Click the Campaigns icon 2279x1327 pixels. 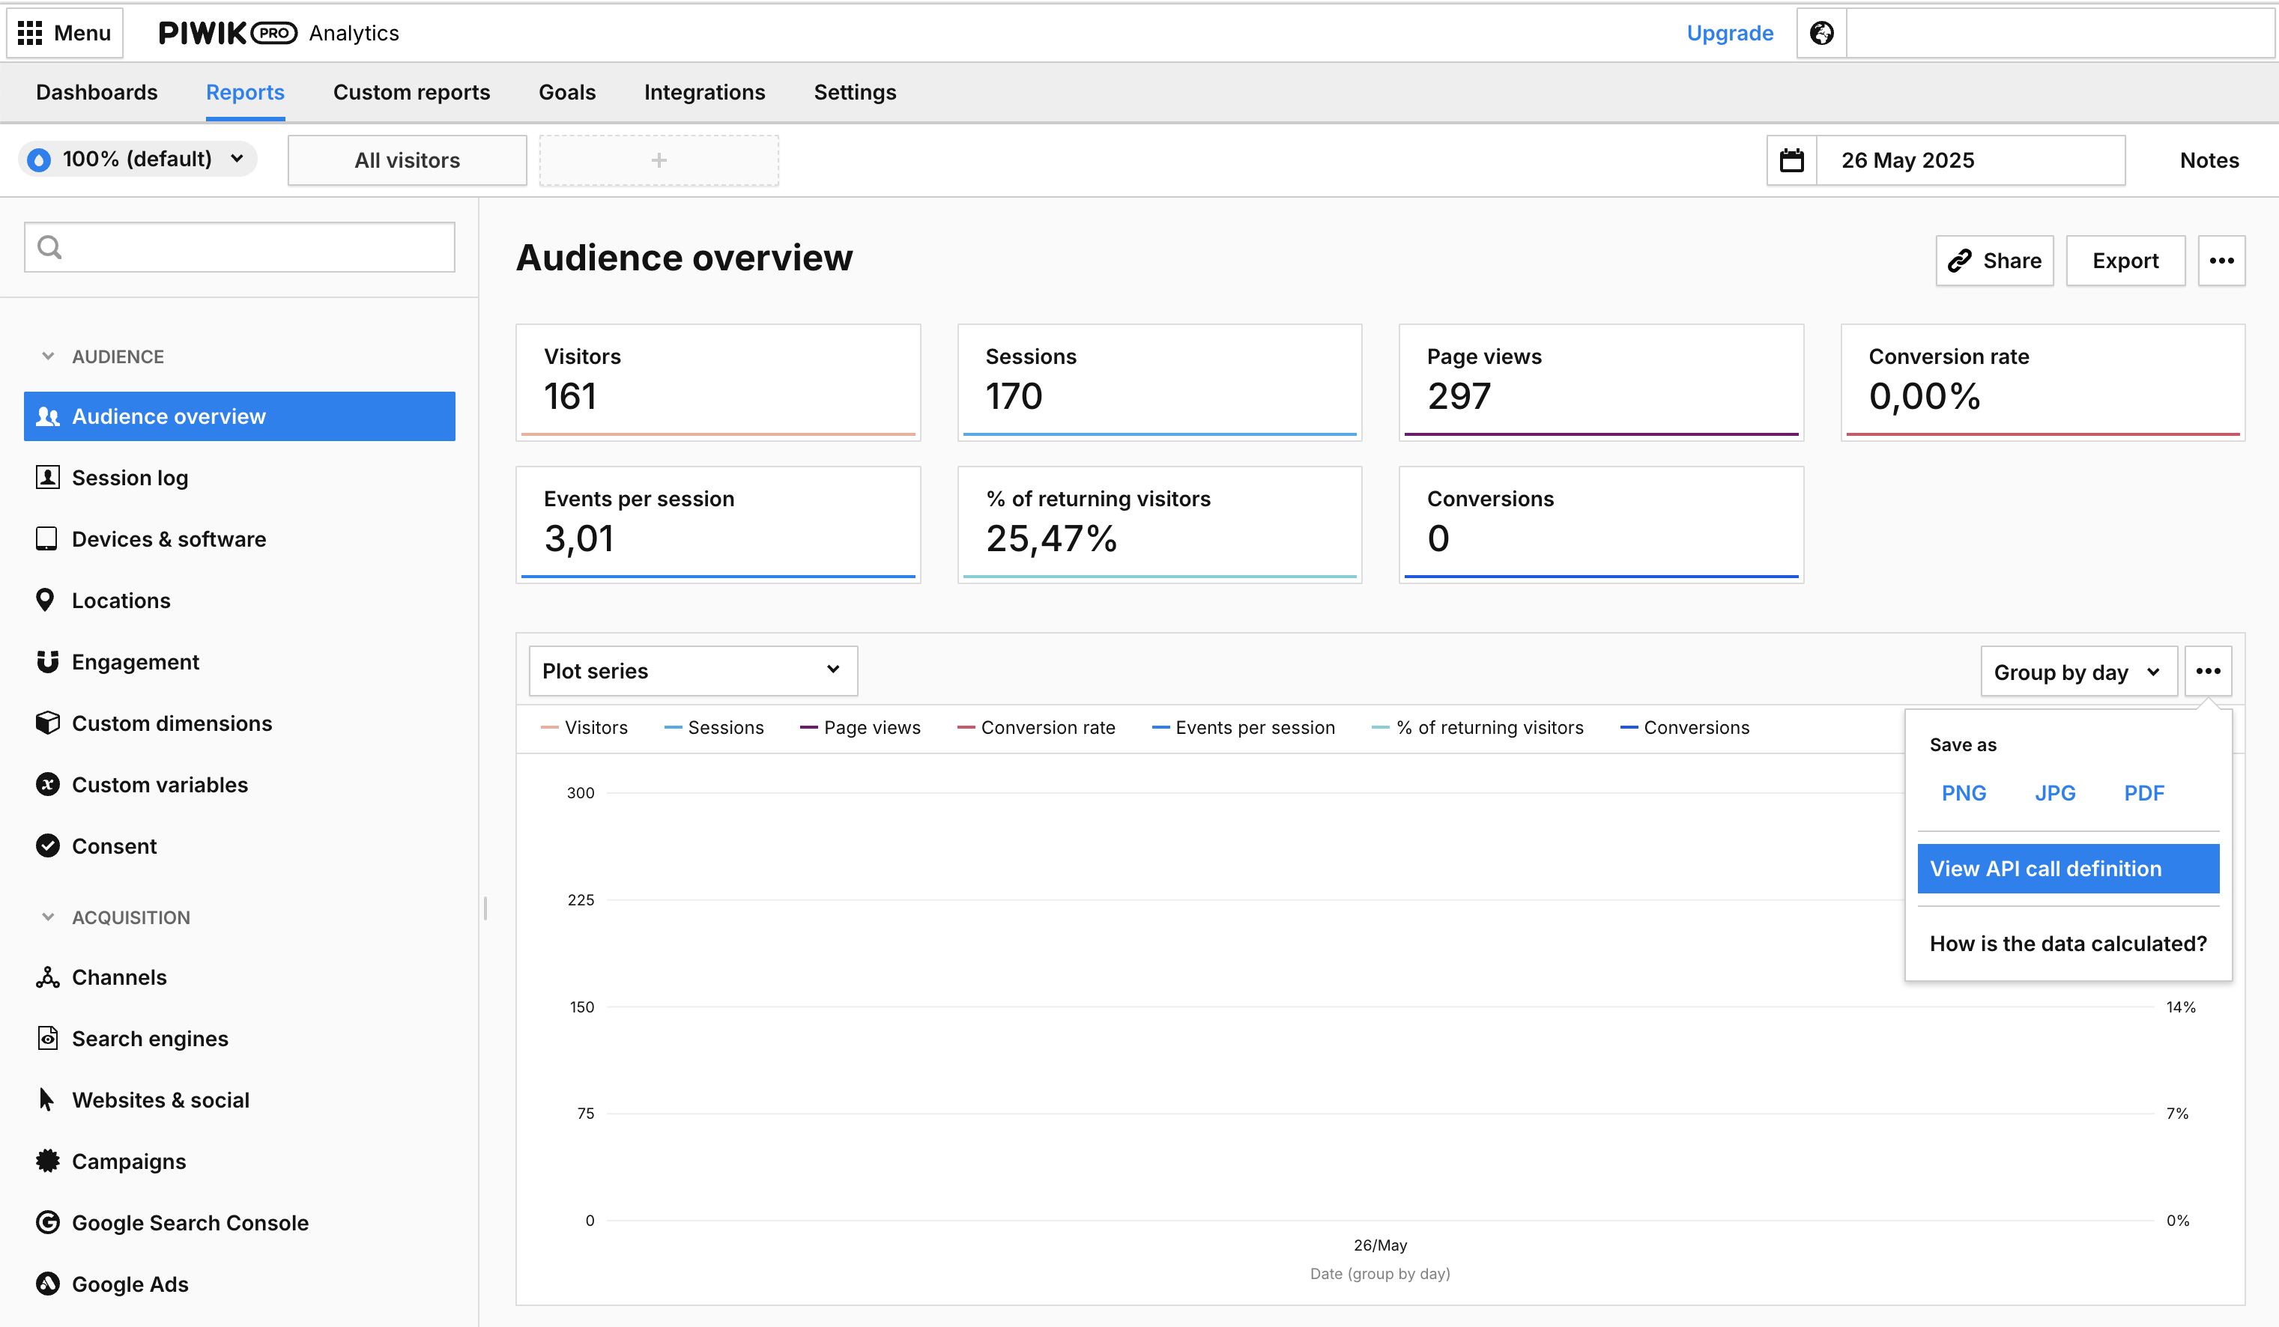pos(47,1161)
